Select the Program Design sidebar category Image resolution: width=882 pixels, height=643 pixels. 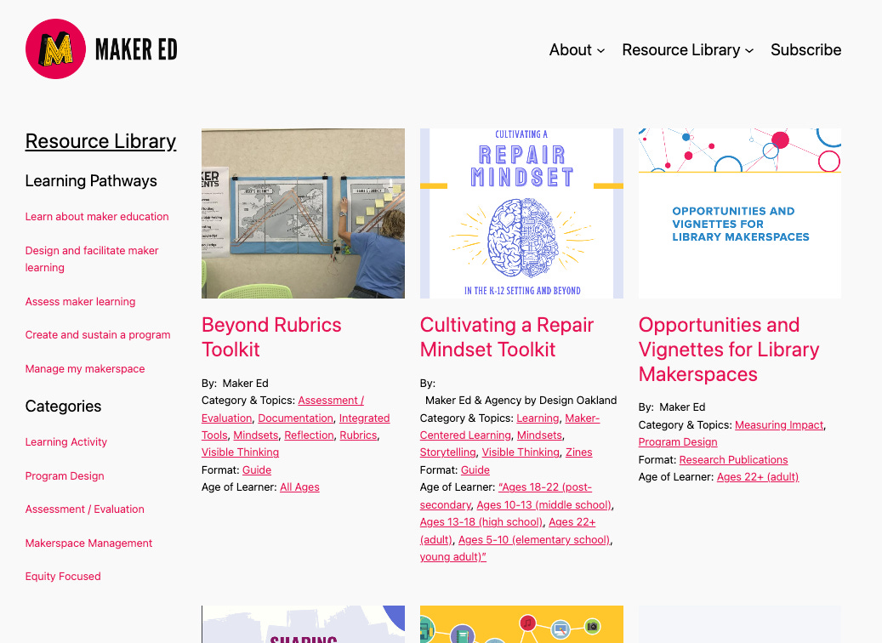[x=65, y=476]
